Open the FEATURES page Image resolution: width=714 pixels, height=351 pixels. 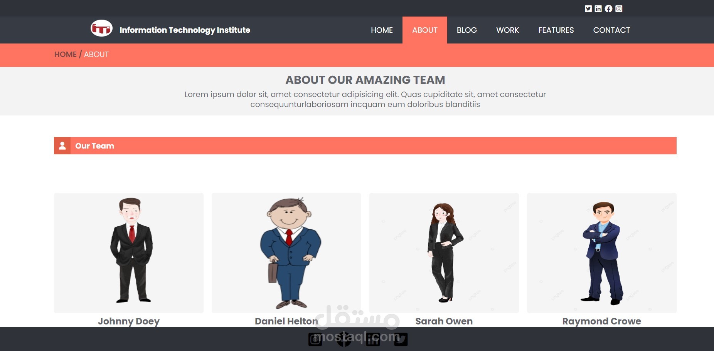tap(556, 30)
